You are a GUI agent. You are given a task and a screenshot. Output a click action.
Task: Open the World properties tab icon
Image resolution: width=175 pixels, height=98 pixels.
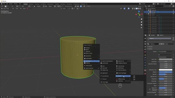coord(145,52)
